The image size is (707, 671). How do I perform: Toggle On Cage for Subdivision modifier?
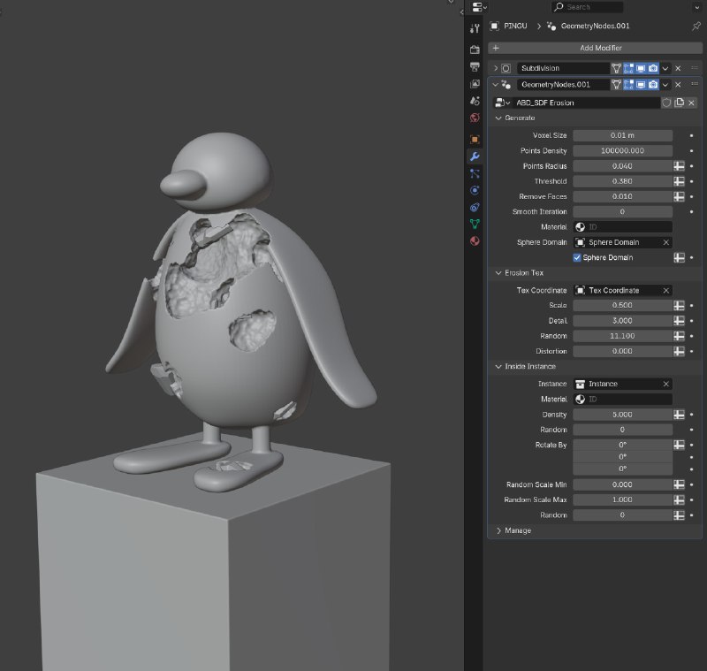point(616,68)
